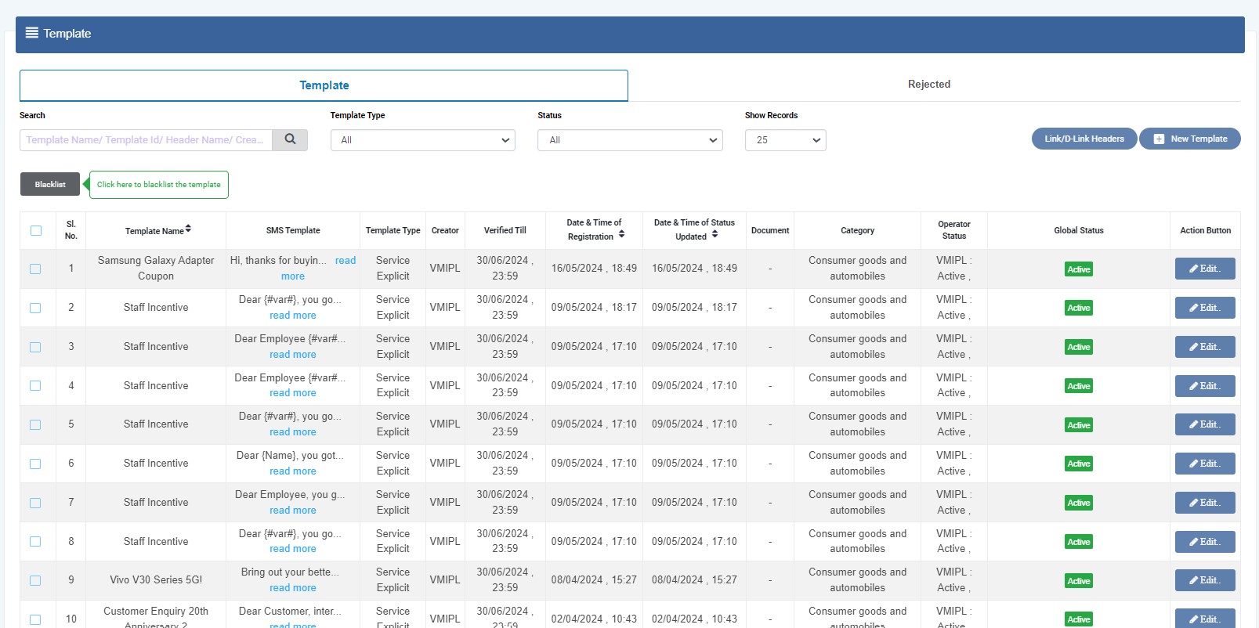This screenshot has width=1259, height=628.
Task: Sort by Template Name column arrows
Action: (188, 229)
